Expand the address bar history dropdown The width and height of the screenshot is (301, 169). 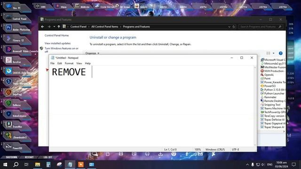click(x=229, y=27)
